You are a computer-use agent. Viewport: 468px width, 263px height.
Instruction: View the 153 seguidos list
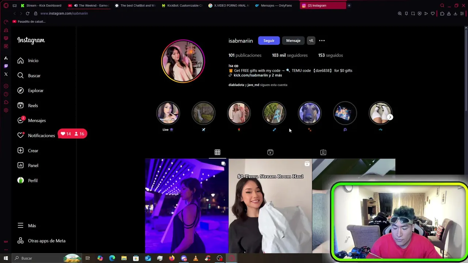[x=331, y=55]
